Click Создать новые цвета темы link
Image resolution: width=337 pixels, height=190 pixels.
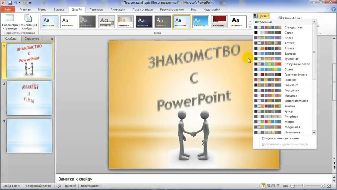pos(281,138)
